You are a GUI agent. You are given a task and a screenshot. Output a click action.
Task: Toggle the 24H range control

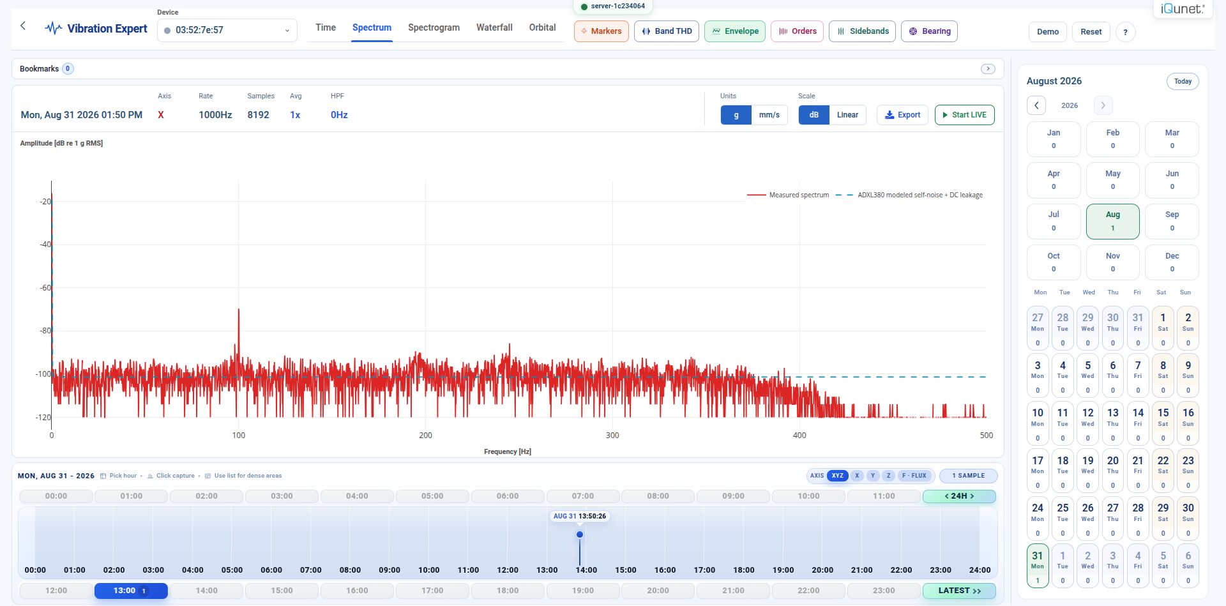click(959, 496)
